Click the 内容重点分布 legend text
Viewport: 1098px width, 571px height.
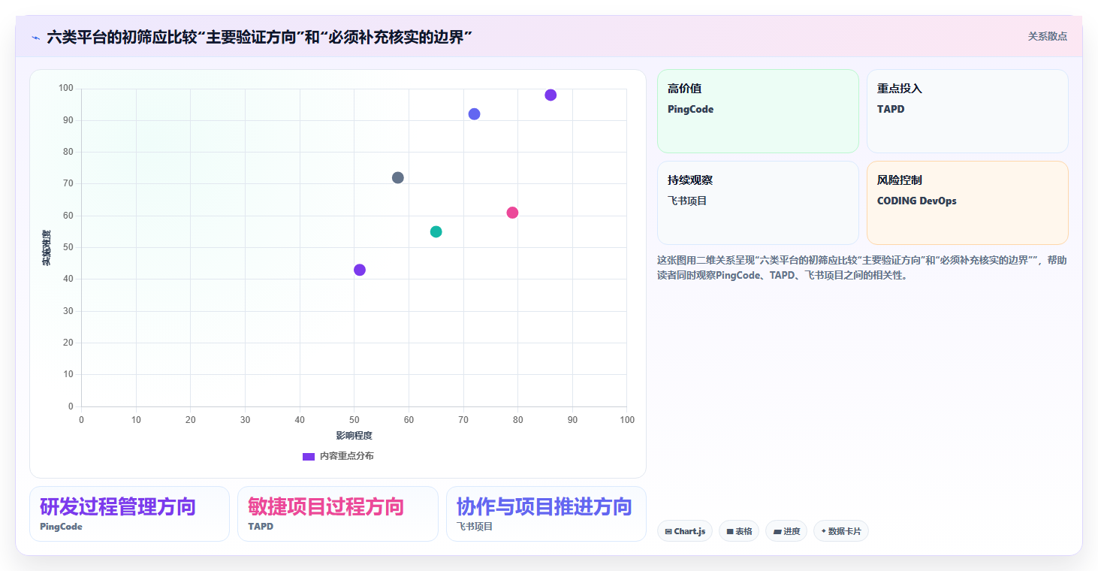pyautogui.click(x=346, y=456)
